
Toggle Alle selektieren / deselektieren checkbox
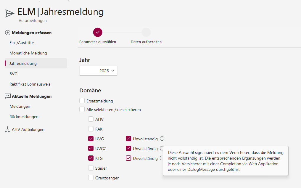82,110
